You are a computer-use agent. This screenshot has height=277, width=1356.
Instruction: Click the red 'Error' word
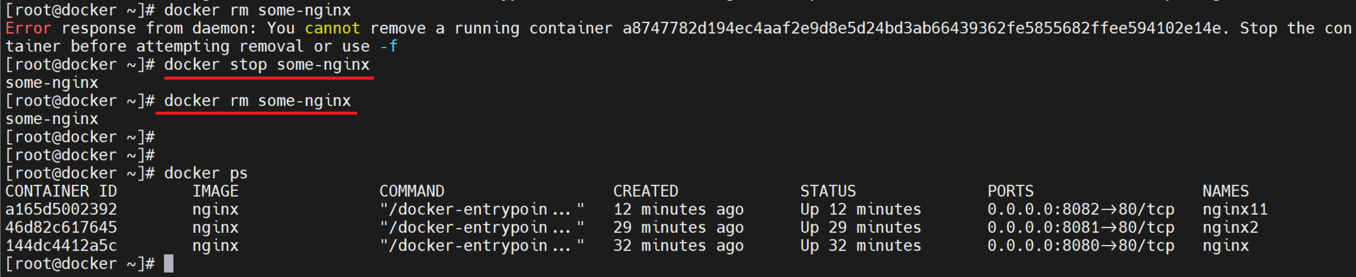coord(29,28)
